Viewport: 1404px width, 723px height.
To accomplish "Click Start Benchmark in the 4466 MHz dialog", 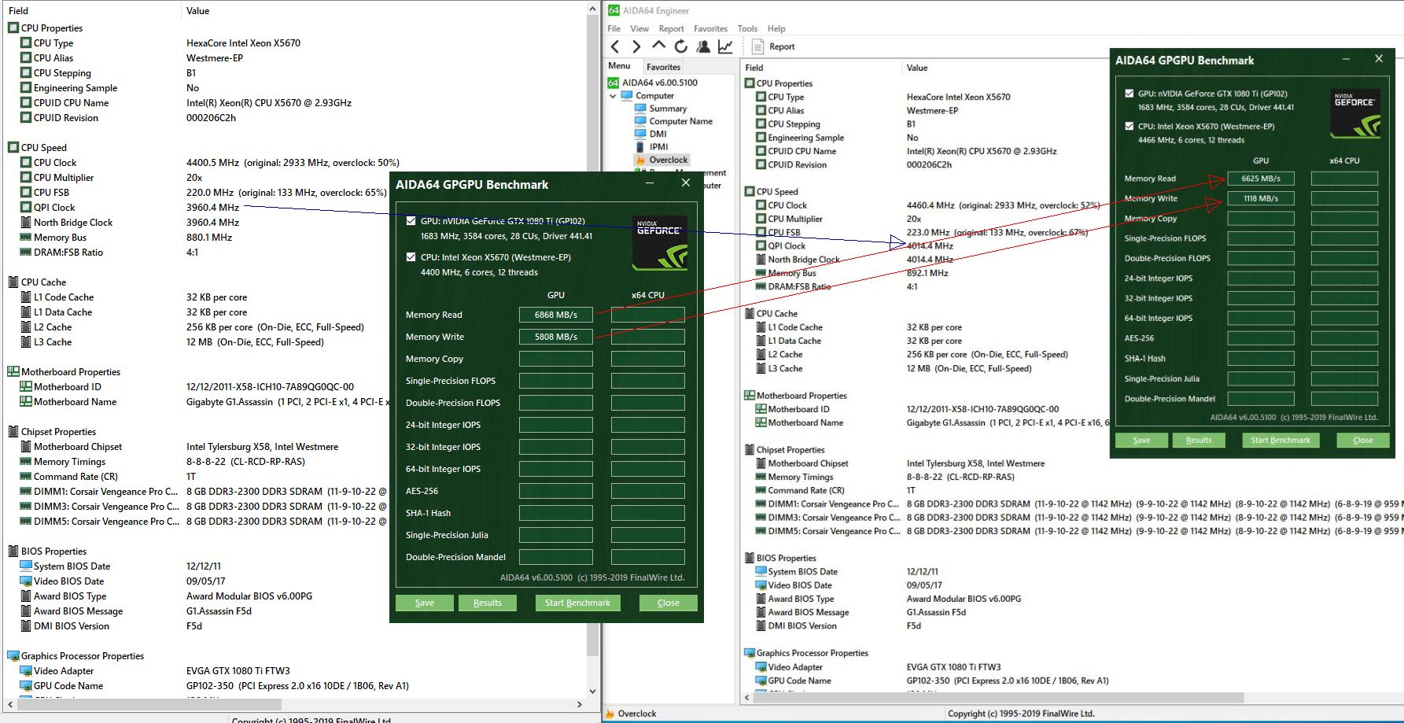I will [x=1281, y=440].
